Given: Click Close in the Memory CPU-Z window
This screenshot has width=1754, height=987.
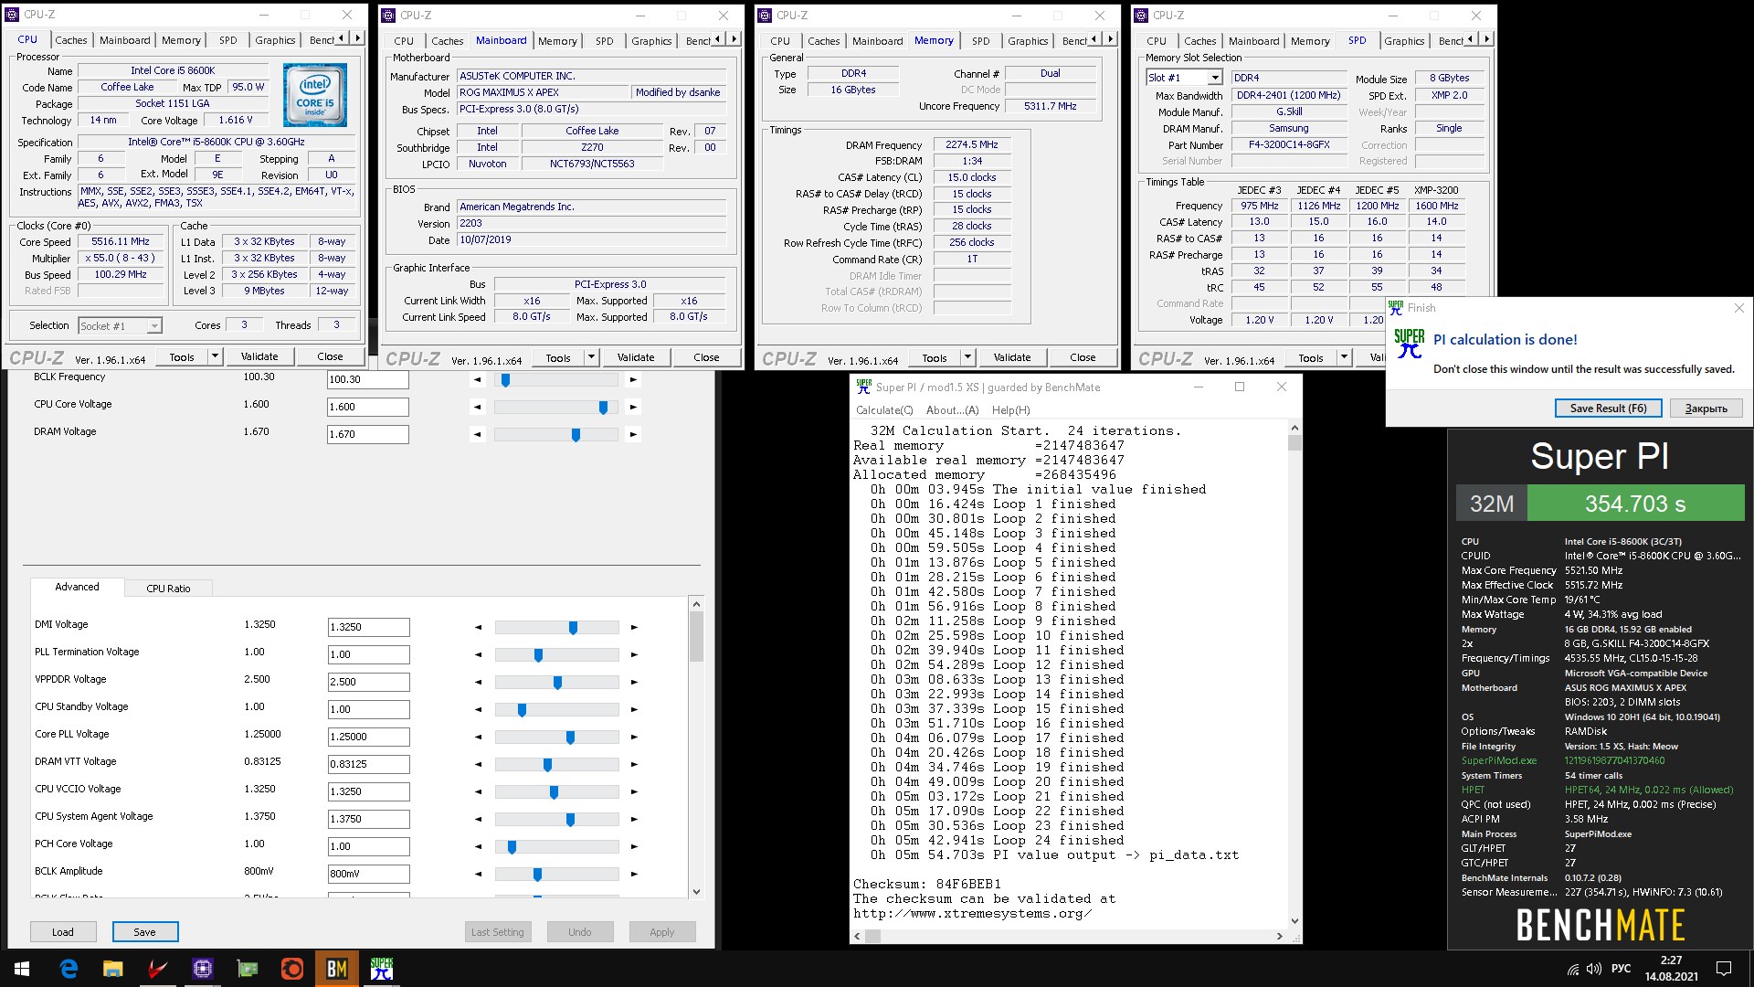Looking at the screenshot, I should (x=1083, y=357).
